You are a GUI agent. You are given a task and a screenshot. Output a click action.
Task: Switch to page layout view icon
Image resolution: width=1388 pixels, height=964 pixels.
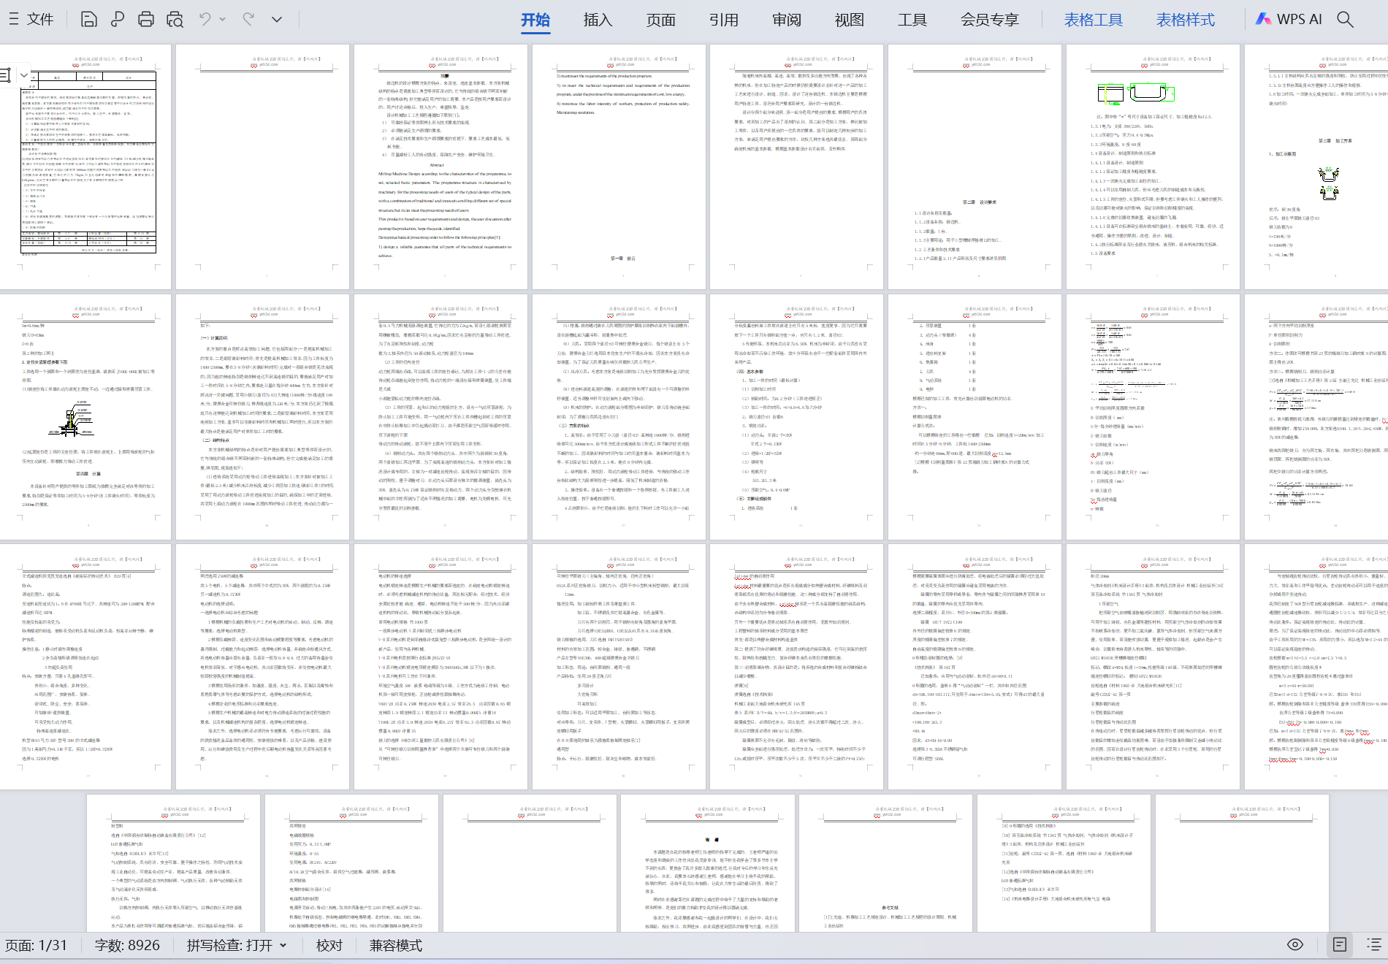point(1340,945)
